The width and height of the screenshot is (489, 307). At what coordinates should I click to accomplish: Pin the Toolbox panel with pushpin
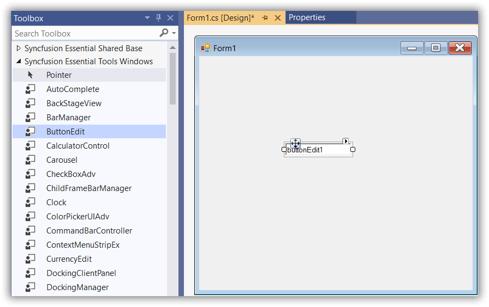click(x=158, y=18)
